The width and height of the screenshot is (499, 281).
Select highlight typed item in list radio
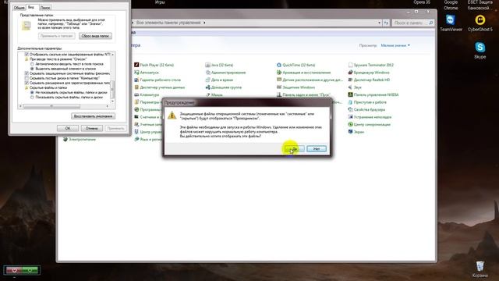click(32, 69)
